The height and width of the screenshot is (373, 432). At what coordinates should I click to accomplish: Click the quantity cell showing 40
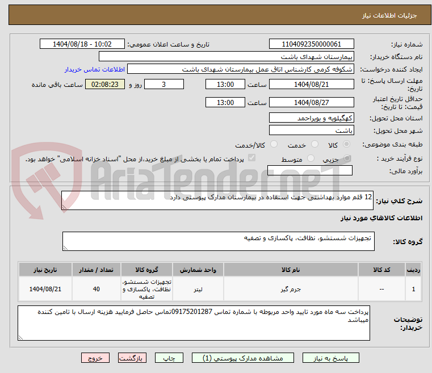(x=96, y=289)
